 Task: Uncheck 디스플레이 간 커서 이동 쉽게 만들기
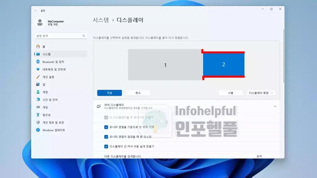(106, 146)
